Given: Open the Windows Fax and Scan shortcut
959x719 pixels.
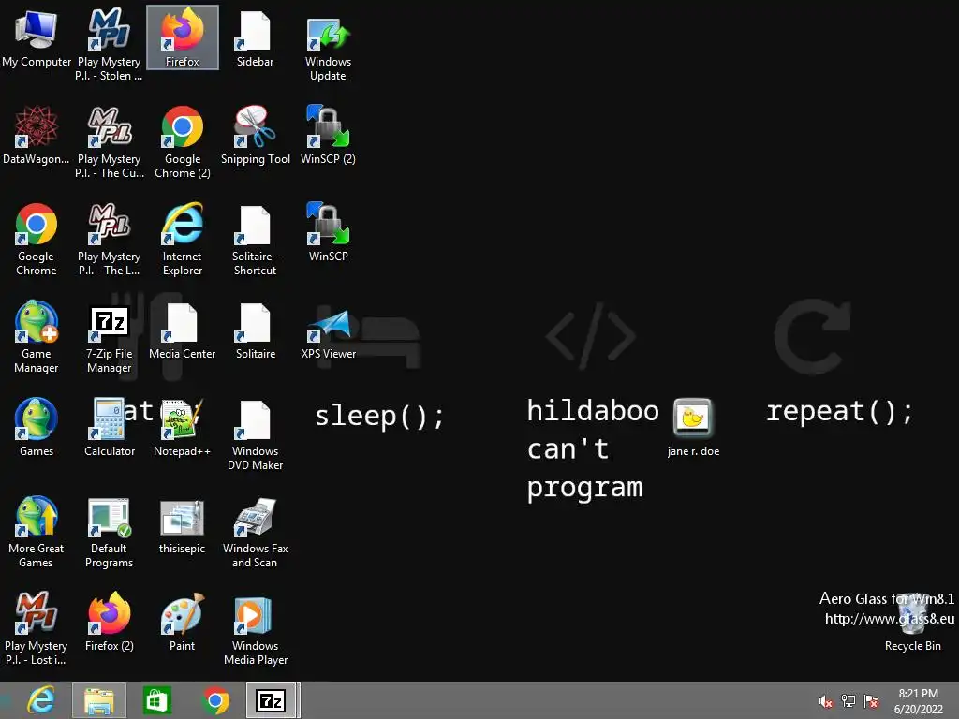Looking at the screenshot, I should (x=255, y=532).
